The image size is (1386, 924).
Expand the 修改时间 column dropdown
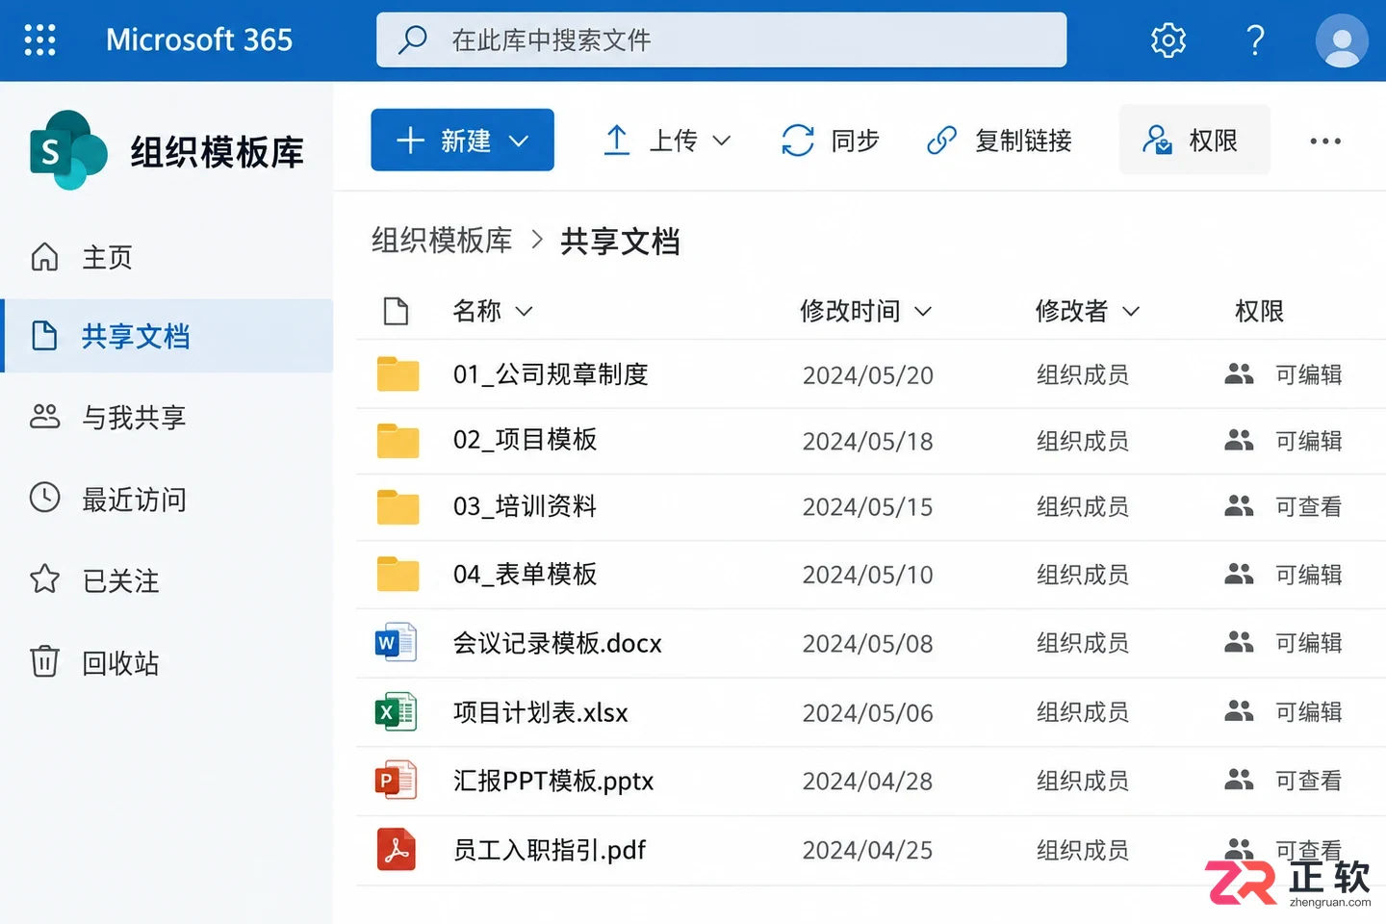point(923,311)
